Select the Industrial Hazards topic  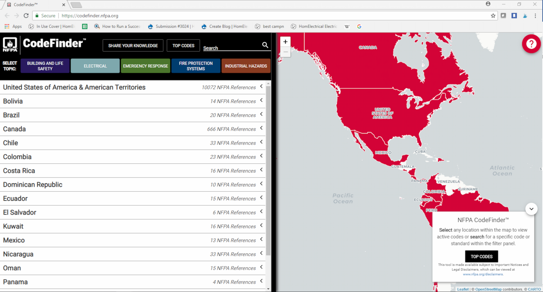(x=246, y=66)
